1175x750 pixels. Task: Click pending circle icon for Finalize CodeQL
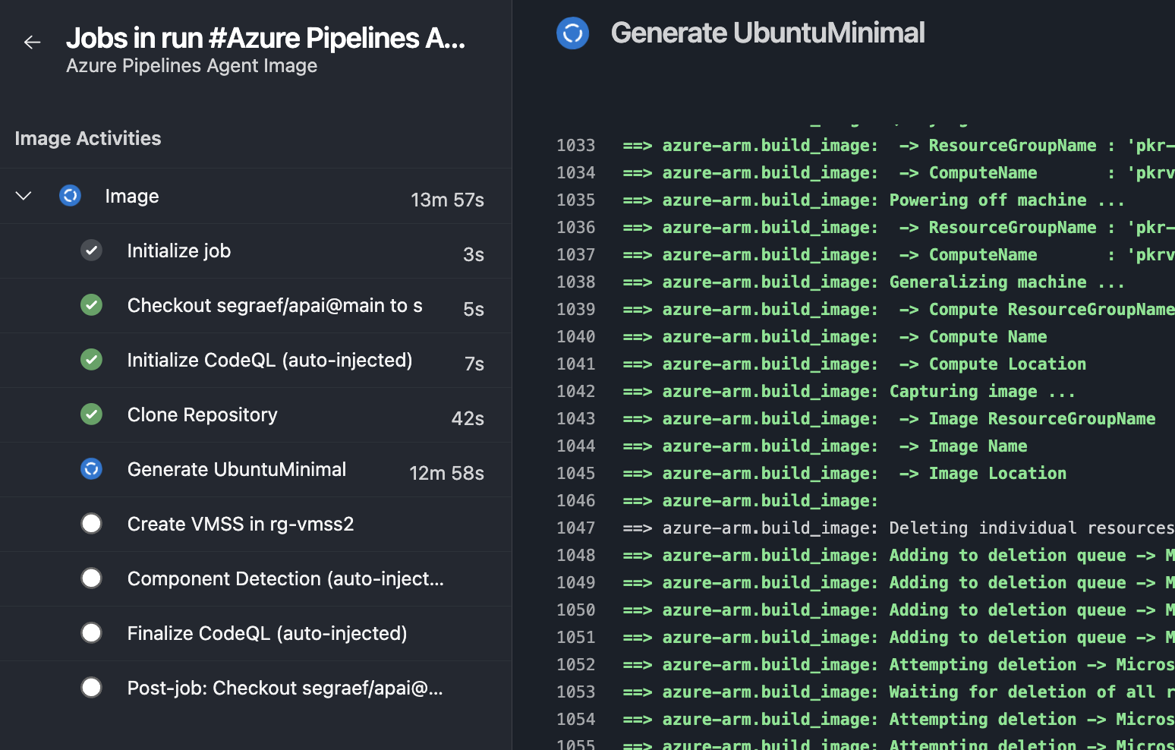(x=91, y=633)
